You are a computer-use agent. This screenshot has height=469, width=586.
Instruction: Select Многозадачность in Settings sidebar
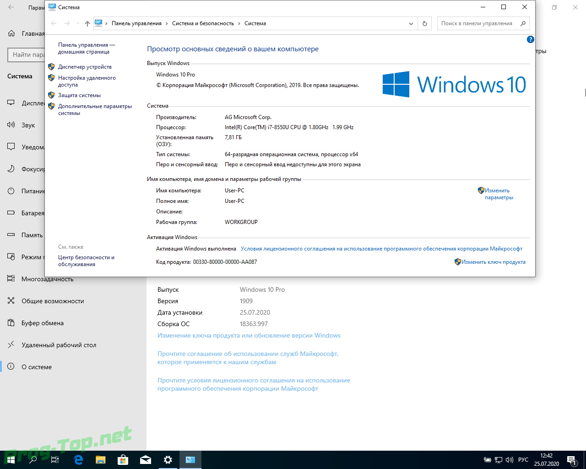(x=47, y=279)
